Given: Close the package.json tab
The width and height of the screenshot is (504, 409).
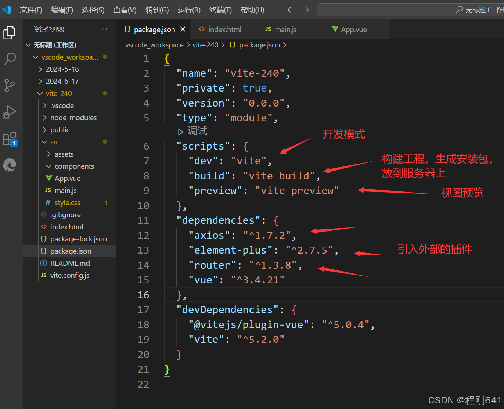Looking at the screenshot, I should pos(183,29).
